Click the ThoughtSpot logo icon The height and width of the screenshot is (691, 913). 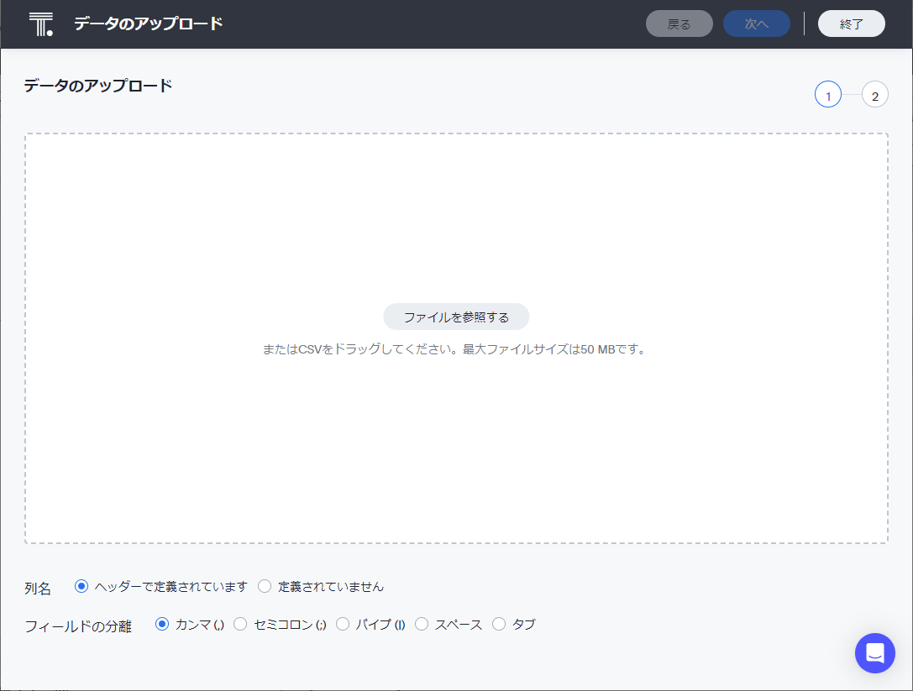tap(40, 24)
